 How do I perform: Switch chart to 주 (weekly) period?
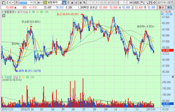click(68, 2)
